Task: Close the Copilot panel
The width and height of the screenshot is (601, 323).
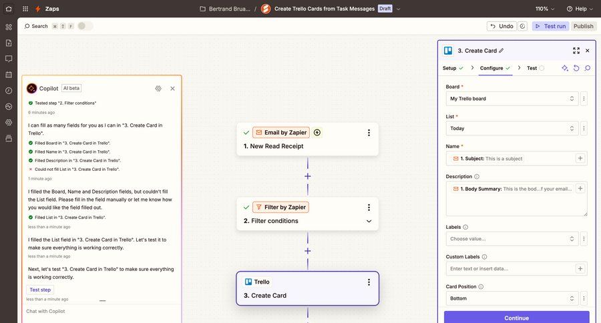Action: [x=172, y=89]
